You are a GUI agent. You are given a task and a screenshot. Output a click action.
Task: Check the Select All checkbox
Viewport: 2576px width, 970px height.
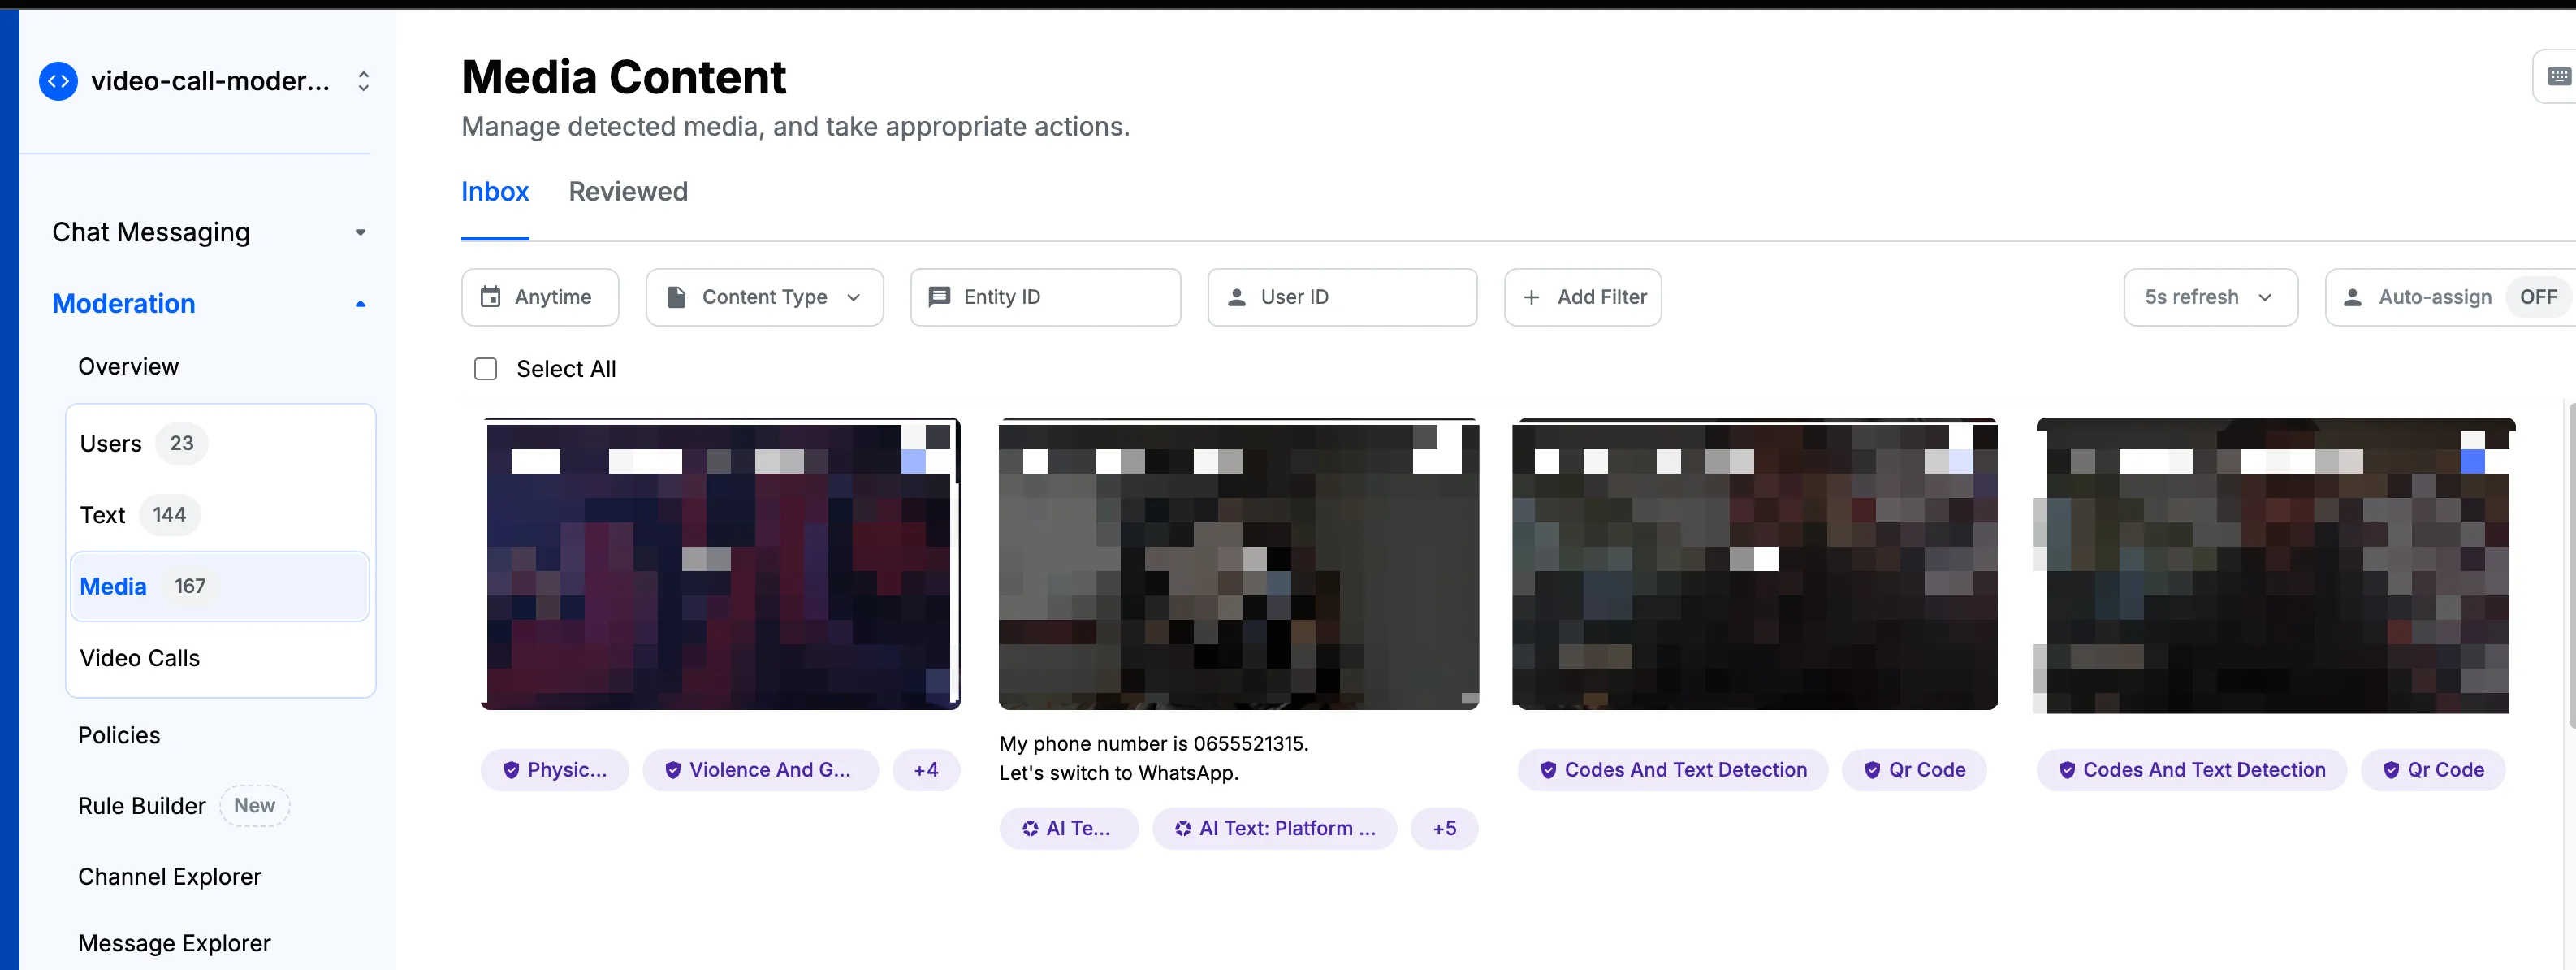pos(486,369)
